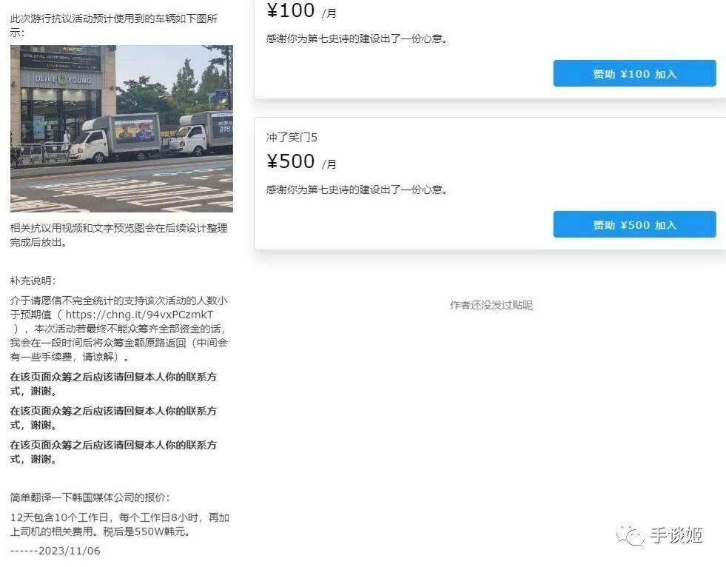This screenshot has width=726, height=567.
Task: Click the 550W韩元 quote paragraph
Action: coord(120,524)
